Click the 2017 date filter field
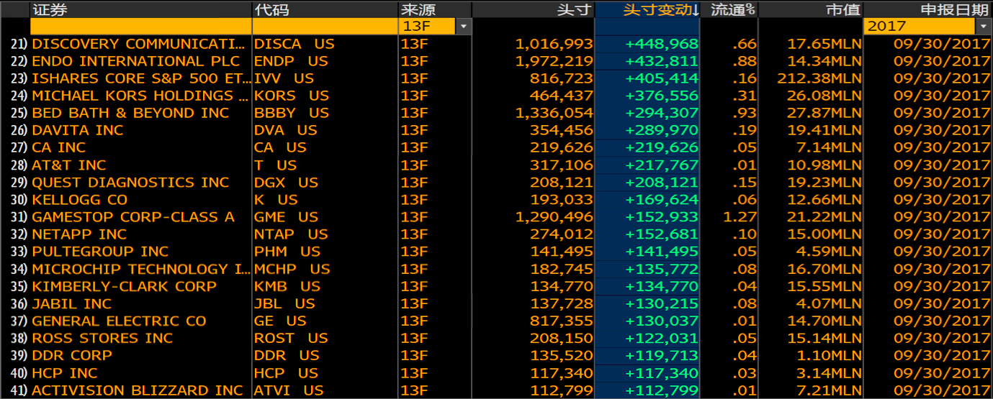 point(920,27)
